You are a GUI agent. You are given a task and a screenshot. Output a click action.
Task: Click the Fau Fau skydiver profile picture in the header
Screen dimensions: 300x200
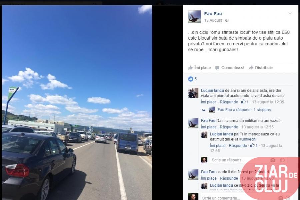[x=194, y=17]
